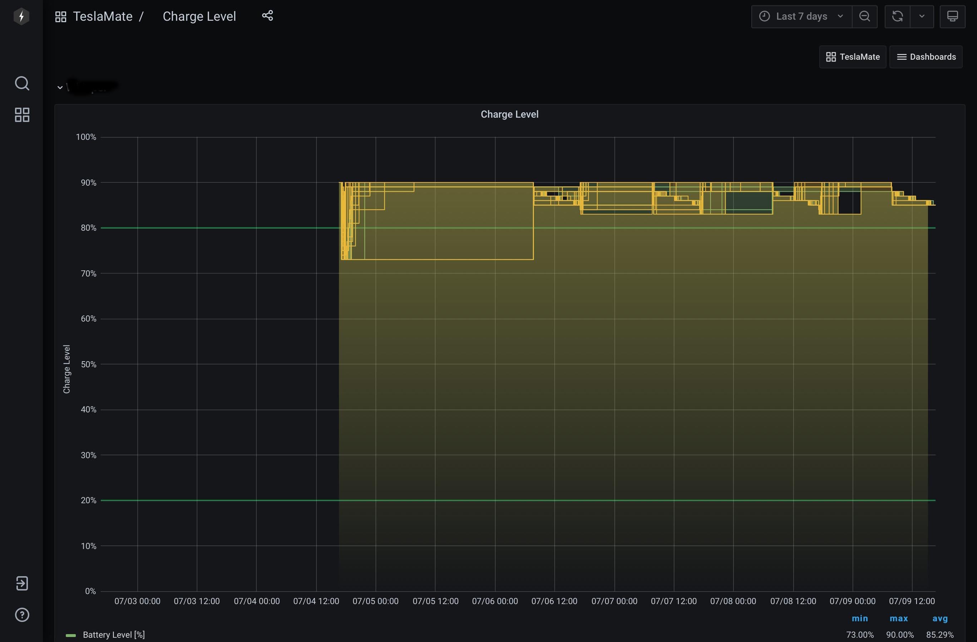Click the Charge Level dashboard title

[x=199, y=16]
